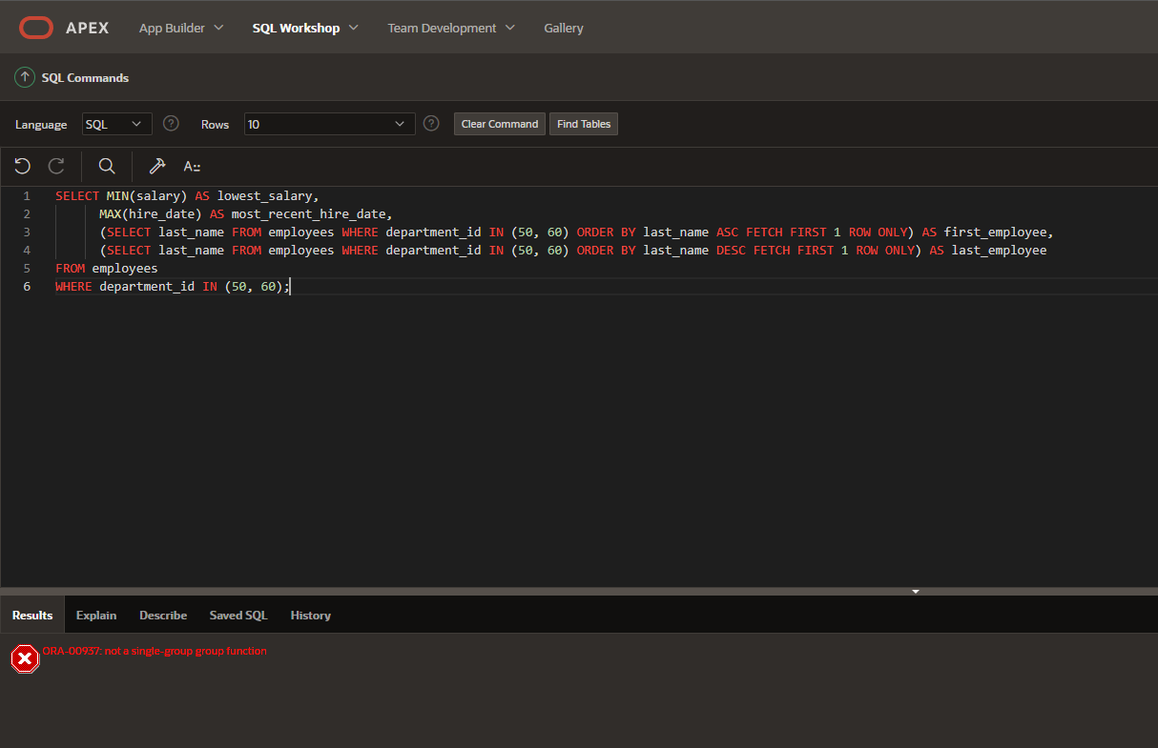
Task: Click the MAX(hire_date) expression
Action: pyautogui.click(x=151, y=213)
